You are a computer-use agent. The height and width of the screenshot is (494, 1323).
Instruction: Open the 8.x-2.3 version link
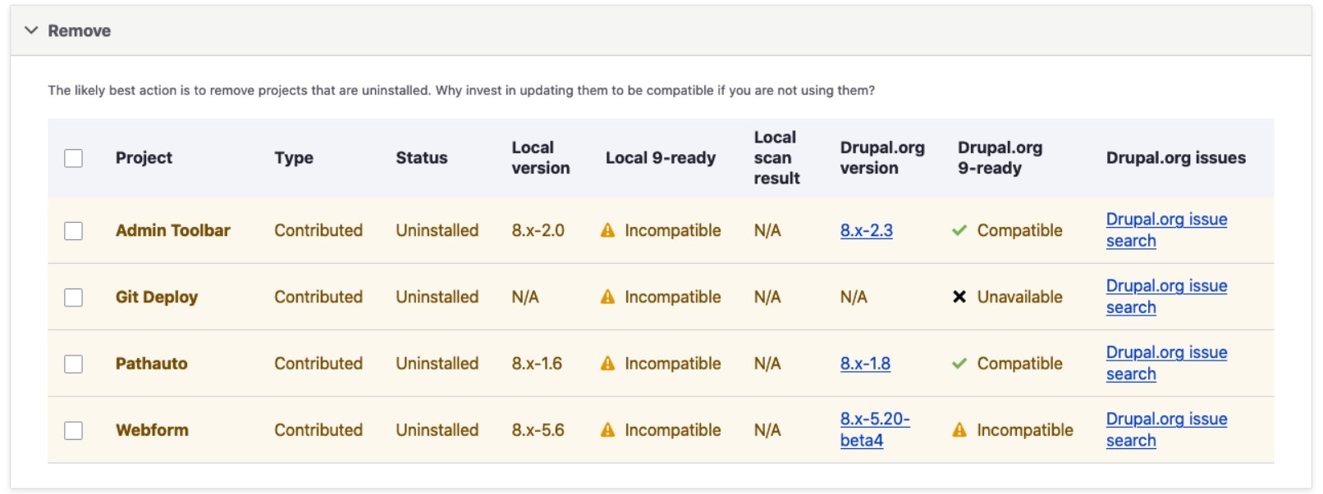[866, 230]
